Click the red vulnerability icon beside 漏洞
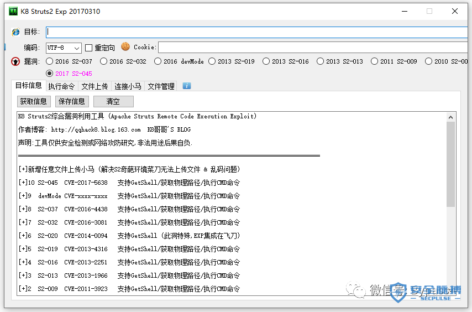 15,61
